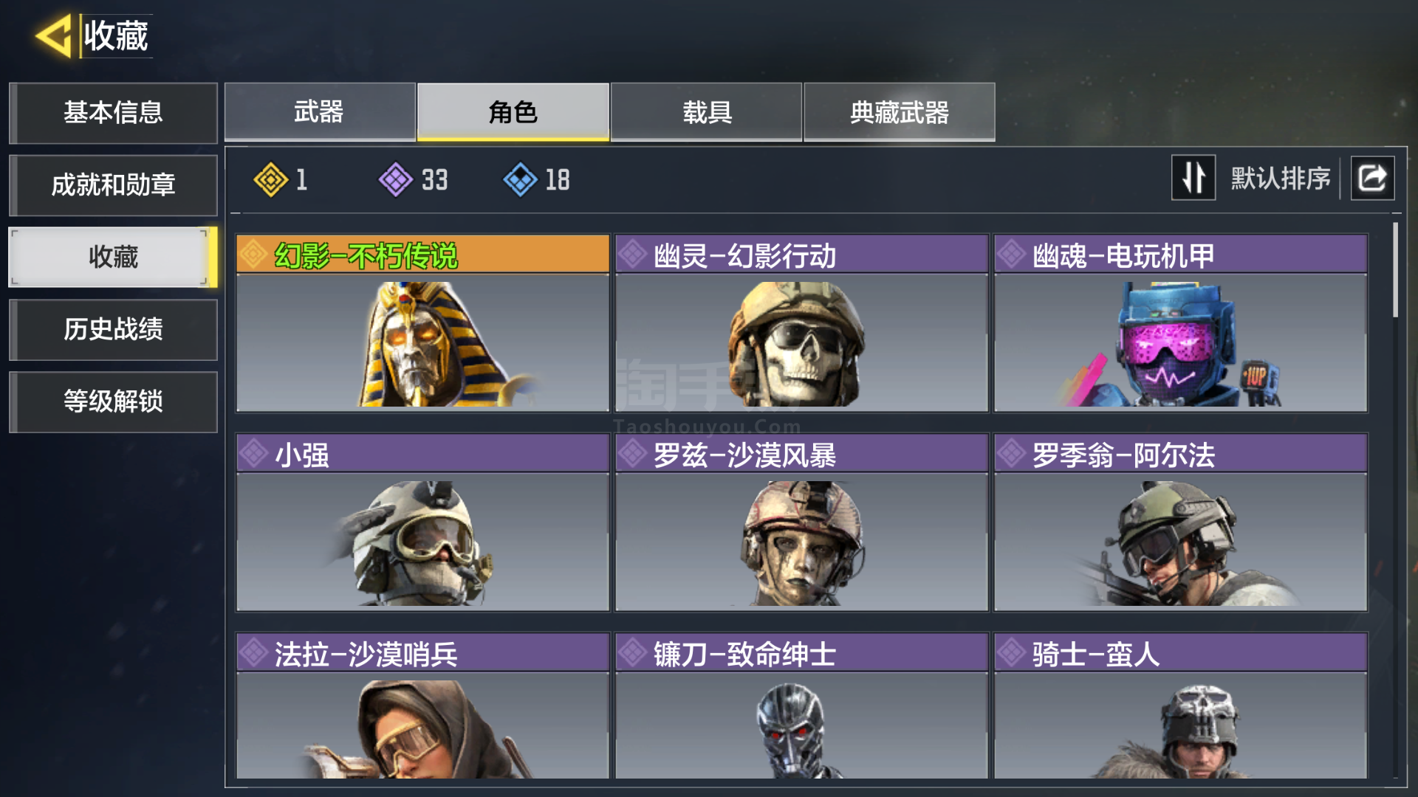1418x797 pixels.
Task: Switch to the 载具 tab
Action: [706, 111]
